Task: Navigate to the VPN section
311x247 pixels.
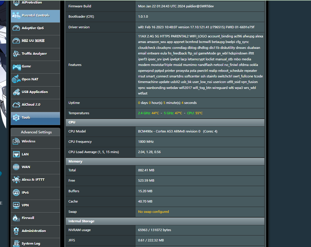Action: [25, 205]
